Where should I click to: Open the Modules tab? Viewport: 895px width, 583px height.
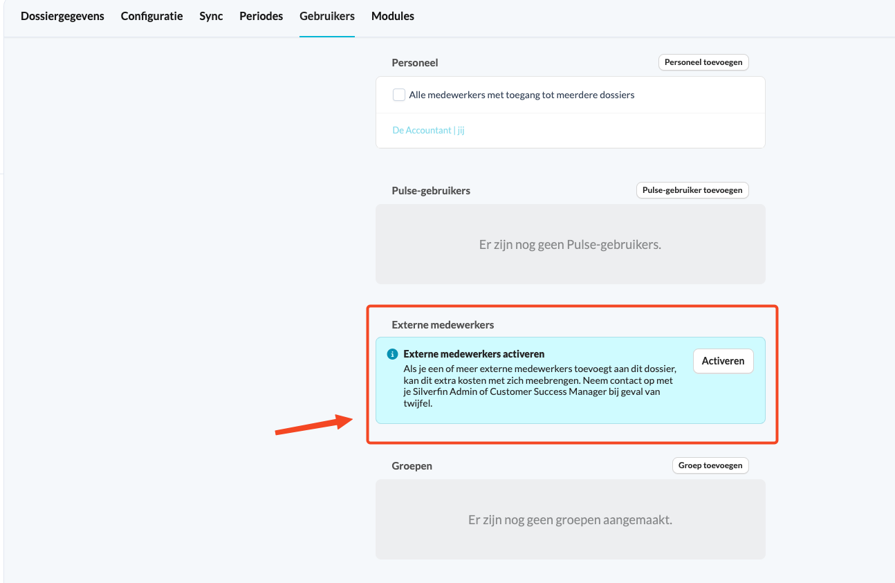pos(393,16)
